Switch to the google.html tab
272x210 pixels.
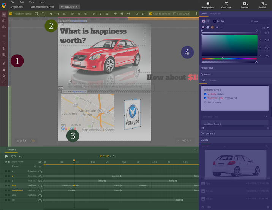17,7
